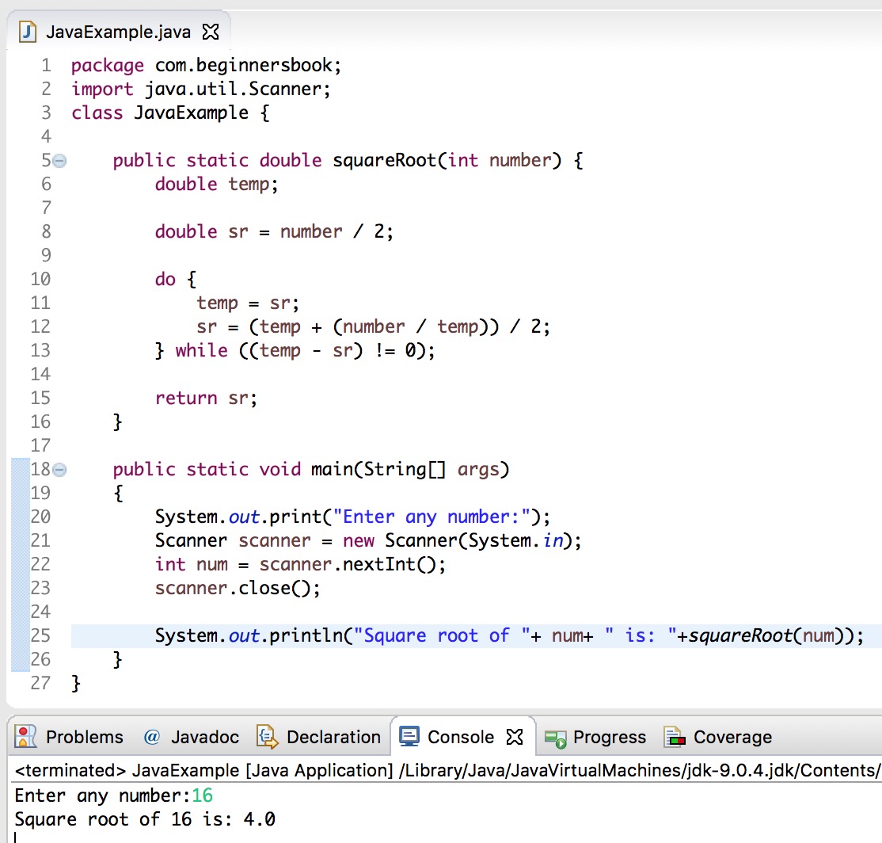Switch to the Problems tab
882x843 pixels.
point(84,737)
